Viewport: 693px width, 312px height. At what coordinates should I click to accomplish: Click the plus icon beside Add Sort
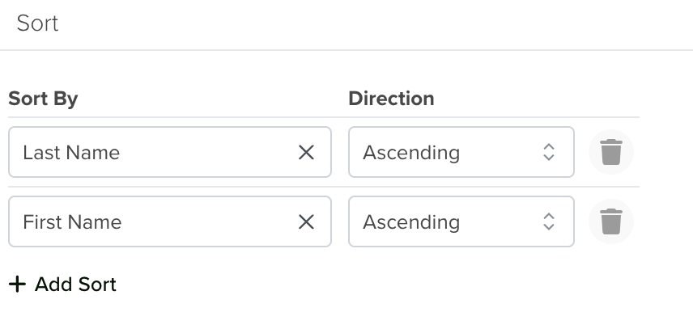tap(17, 285)
